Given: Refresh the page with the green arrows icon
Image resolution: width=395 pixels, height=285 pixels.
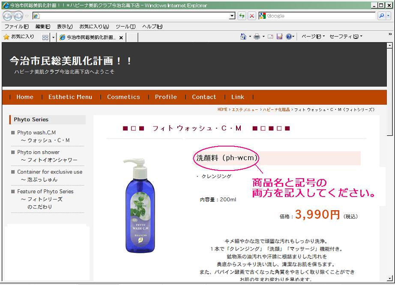Looking at the screenshot, I should (242, 16).
